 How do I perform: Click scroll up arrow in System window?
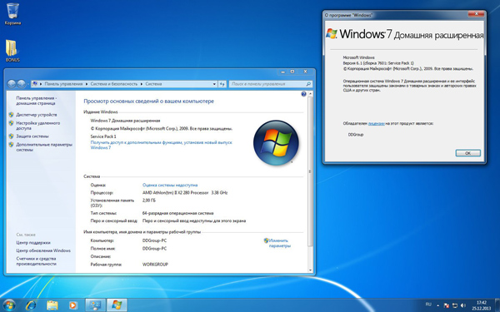click(x=310, y=94)
